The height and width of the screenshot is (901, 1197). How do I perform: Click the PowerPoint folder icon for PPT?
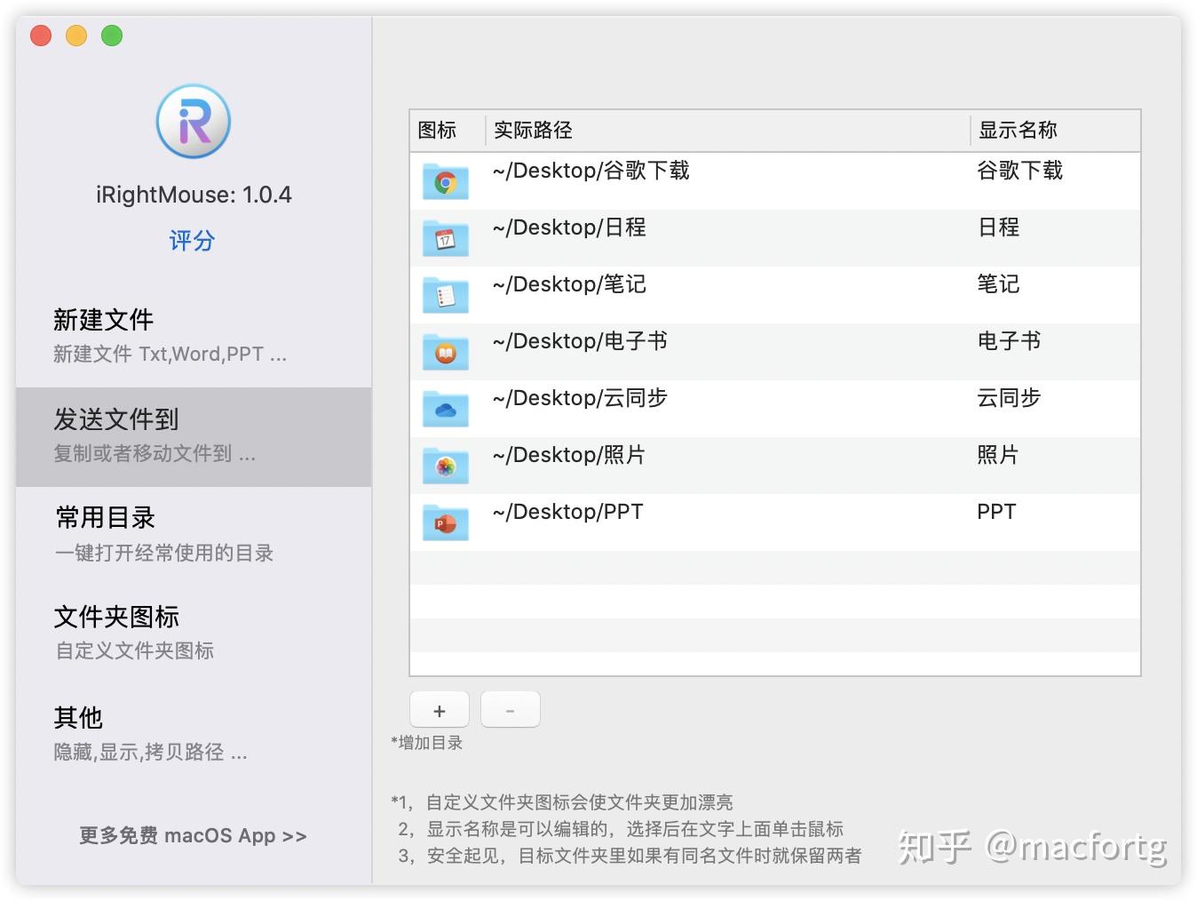tap(445, 522)
